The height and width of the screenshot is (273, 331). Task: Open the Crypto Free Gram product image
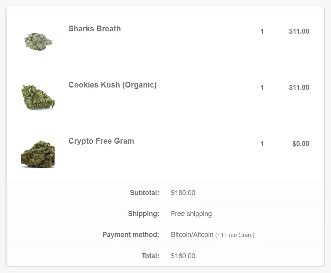pos(38,154)
